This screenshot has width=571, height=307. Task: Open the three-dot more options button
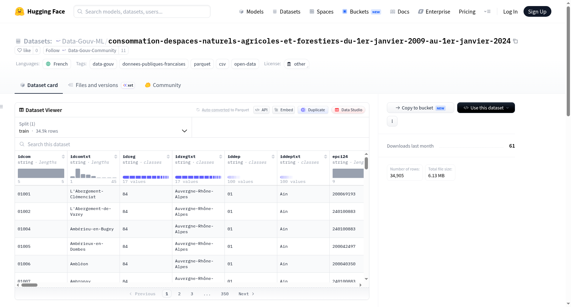(x=392, y=121)
